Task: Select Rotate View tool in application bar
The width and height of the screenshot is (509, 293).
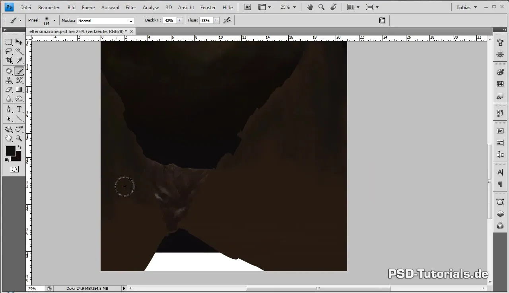Action: 333,7
